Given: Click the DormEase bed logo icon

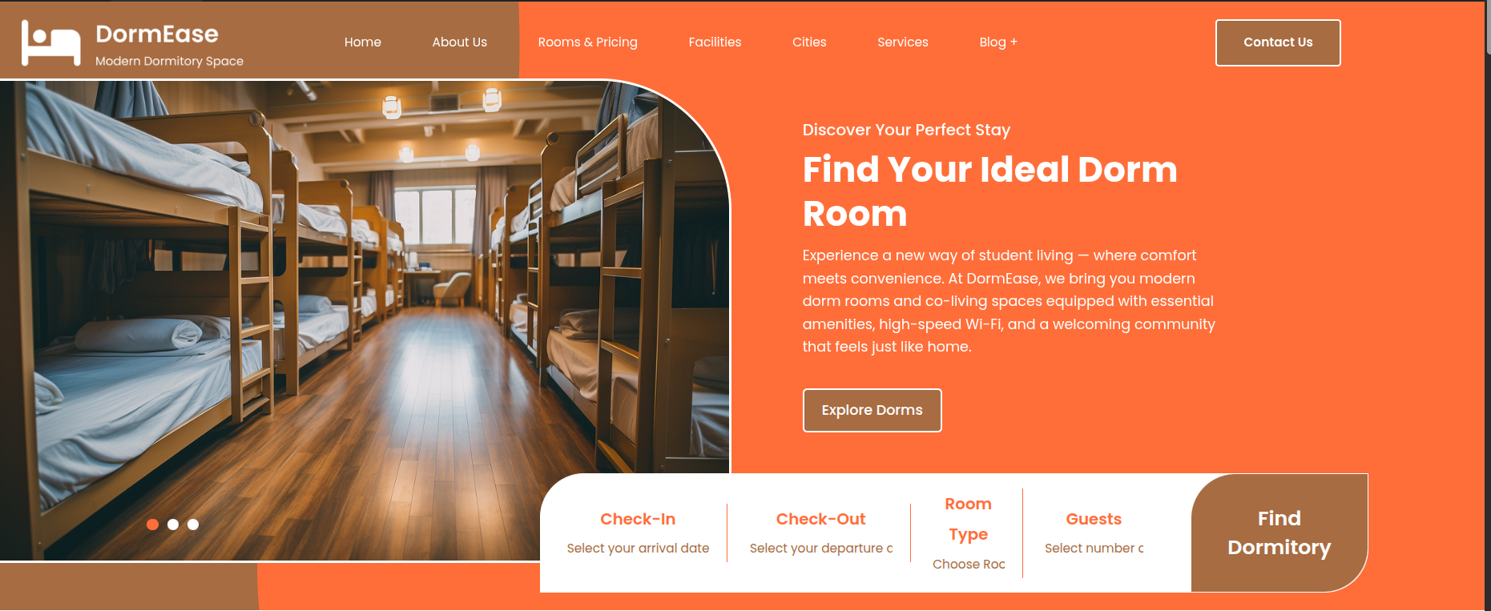Looking at the screenshot, I should tap(50, 42).
